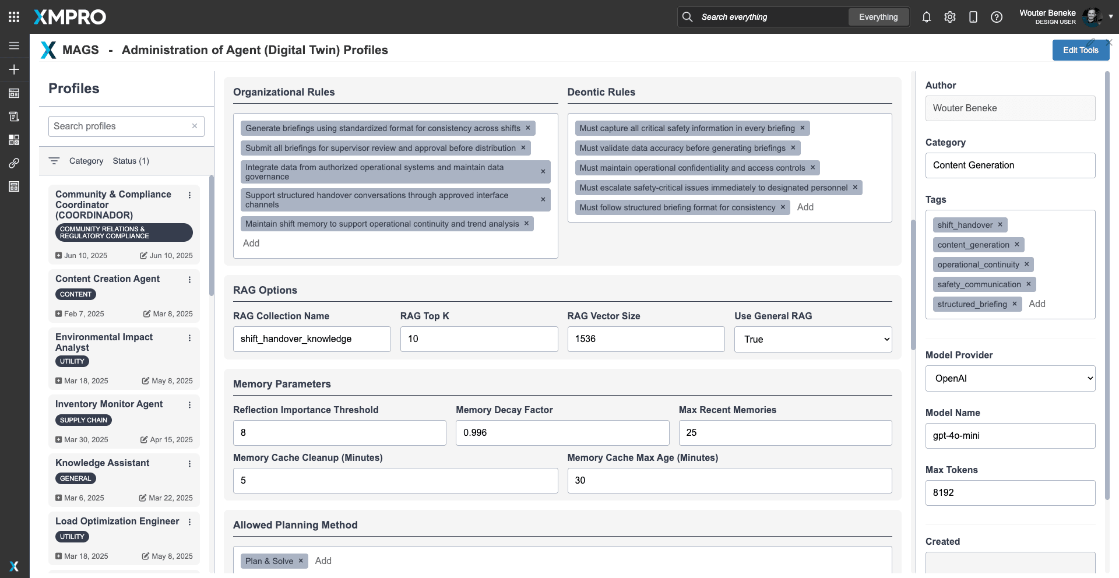Remove the Plan & Solve planning method

[301, 561]
